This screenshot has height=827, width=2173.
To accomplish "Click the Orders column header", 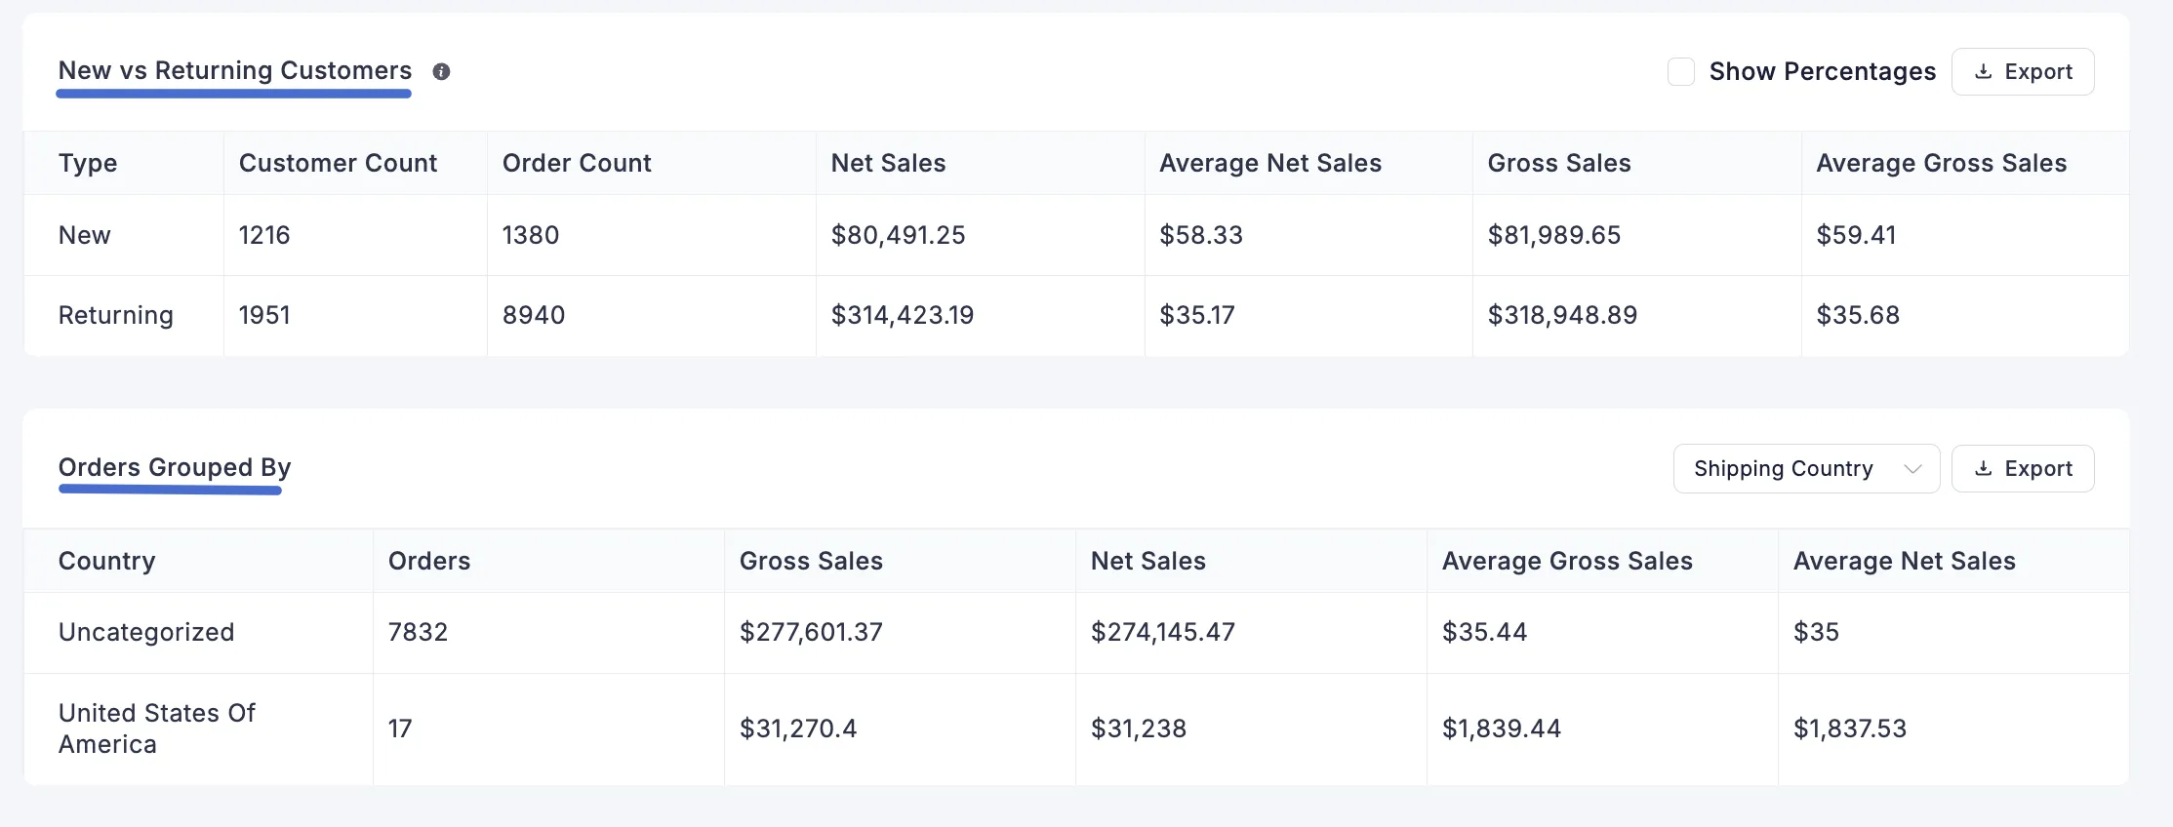I will [x=429, y=561].
